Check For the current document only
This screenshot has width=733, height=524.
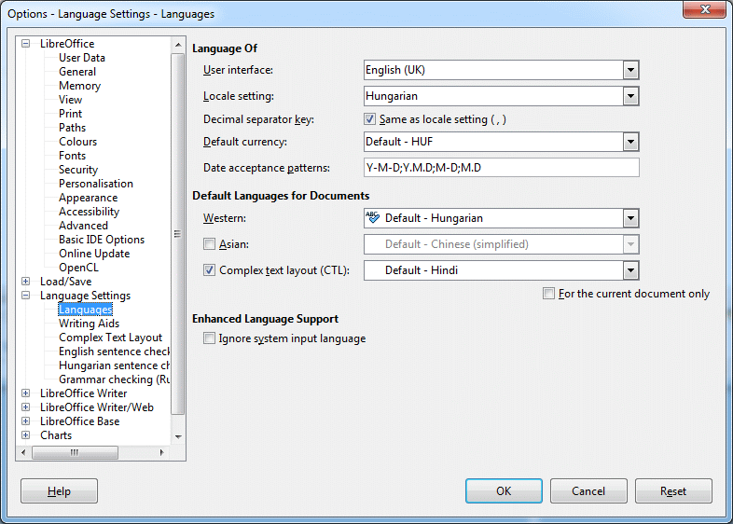point(549,294)
